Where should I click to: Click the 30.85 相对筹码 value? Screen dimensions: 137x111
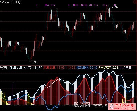[94, 68]
